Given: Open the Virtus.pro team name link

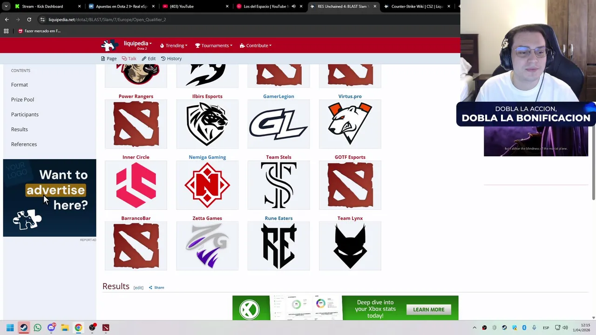Looking at the screenshot, I should pos(350,96).
